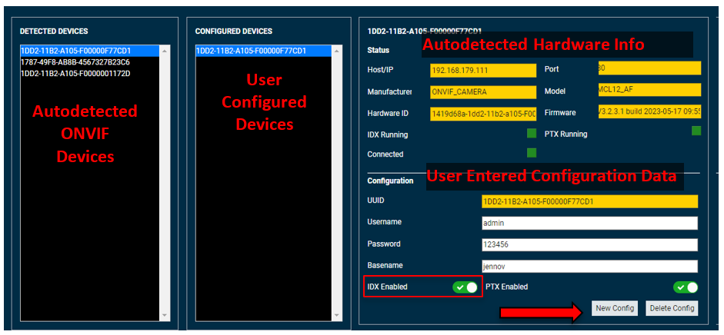This screenshot has height=335, width=724.
Task: Click the Basename input field
Action: (589, 266)
